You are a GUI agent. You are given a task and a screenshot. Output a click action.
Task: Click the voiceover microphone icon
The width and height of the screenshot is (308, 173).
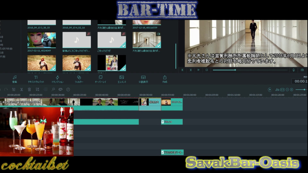(294, 70)
